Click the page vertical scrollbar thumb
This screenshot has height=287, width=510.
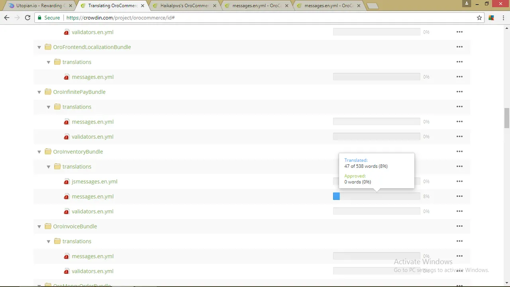click(507, 118)
